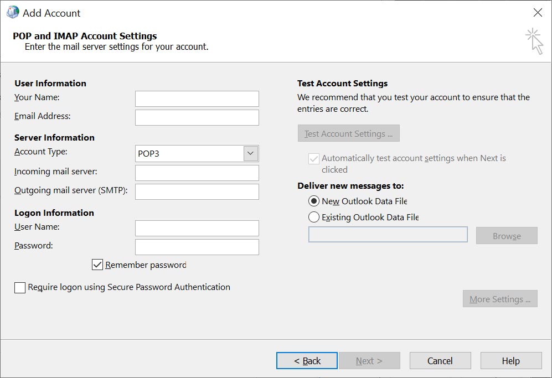Click the existing data file path field

(x=388, y=235)
